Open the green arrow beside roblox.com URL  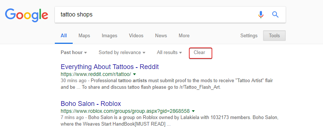193,111
